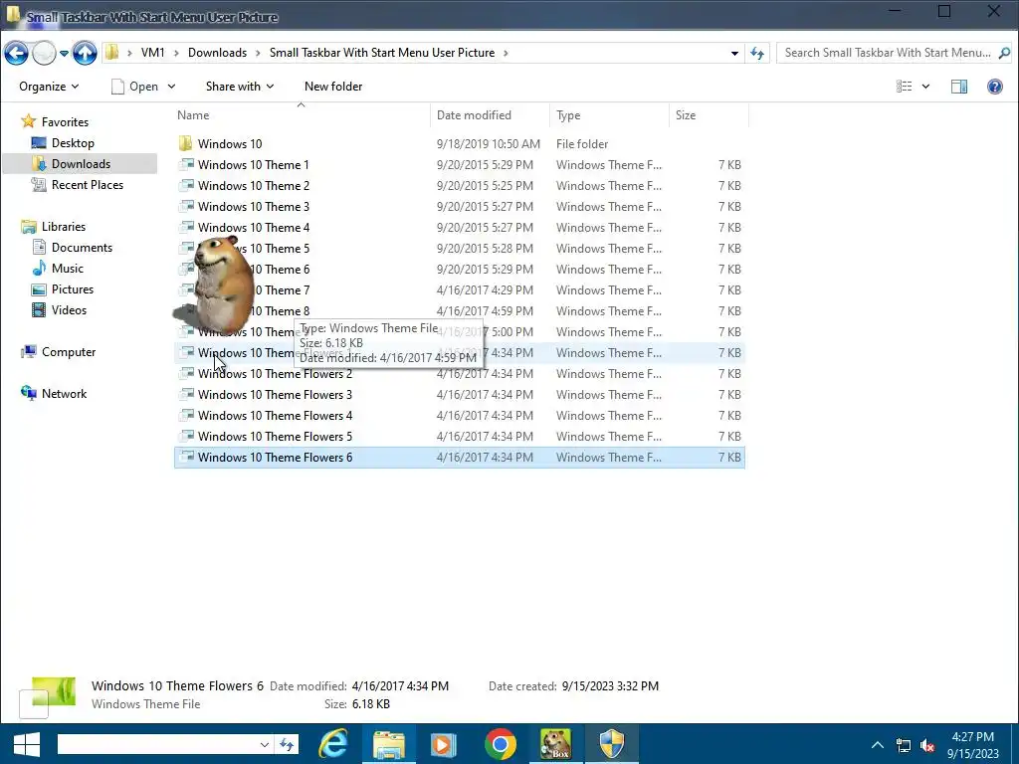The image size is (1019, 764).
Task: Open Downloads in the navigation pane
Action: 81,164
